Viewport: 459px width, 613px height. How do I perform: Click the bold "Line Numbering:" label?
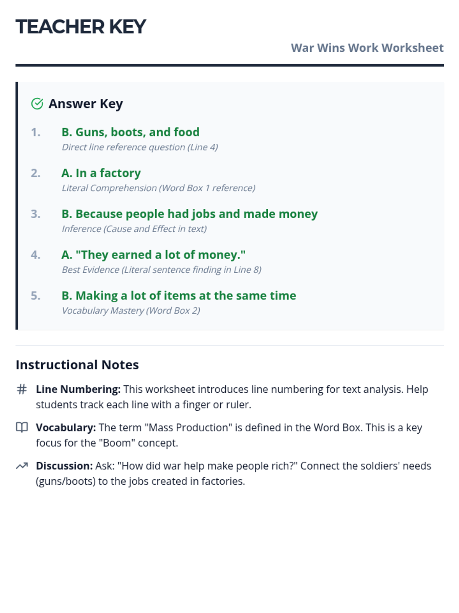(x=78, y=389)
